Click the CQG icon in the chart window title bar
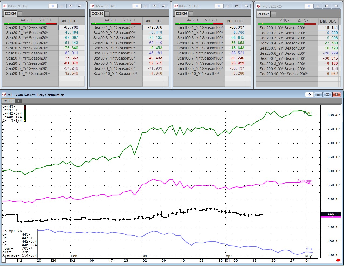 (x=4, y=95)
